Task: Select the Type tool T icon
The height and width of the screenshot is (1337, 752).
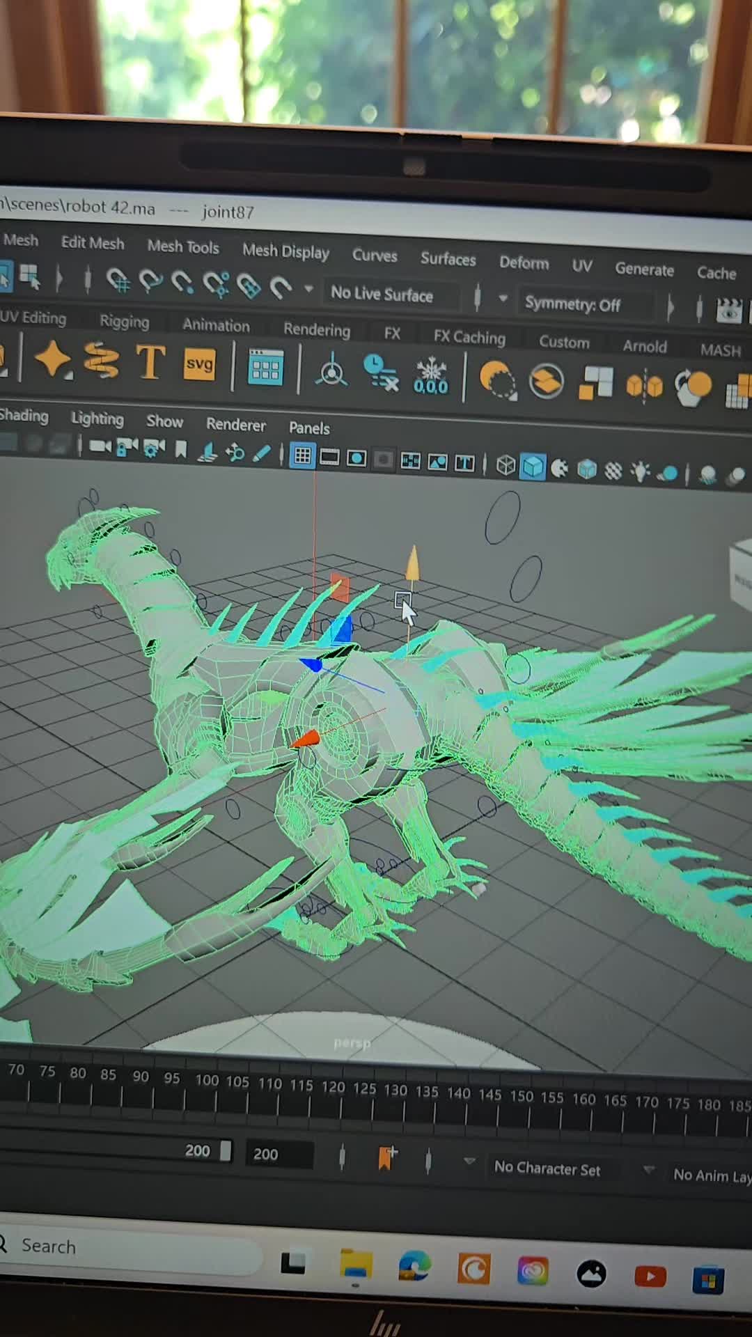Action: click(150, 362)
